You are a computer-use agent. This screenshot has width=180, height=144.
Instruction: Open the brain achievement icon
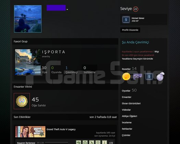point(79,142)
